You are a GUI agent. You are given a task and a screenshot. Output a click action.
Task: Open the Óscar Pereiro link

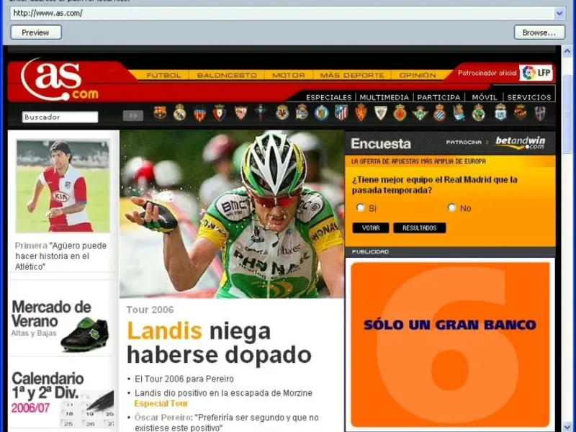[163, 418]
